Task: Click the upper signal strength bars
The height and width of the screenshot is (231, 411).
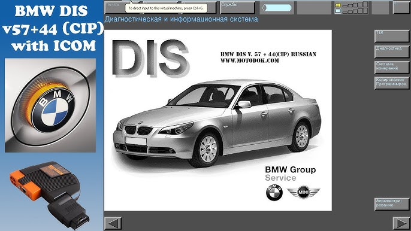Action: click(355, 4)
